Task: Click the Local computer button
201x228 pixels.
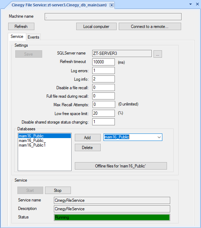Action: [96, 27]
